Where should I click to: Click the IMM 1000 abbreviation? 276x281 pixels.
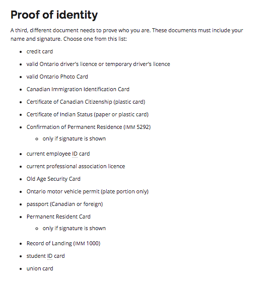(x=87, y=243)
